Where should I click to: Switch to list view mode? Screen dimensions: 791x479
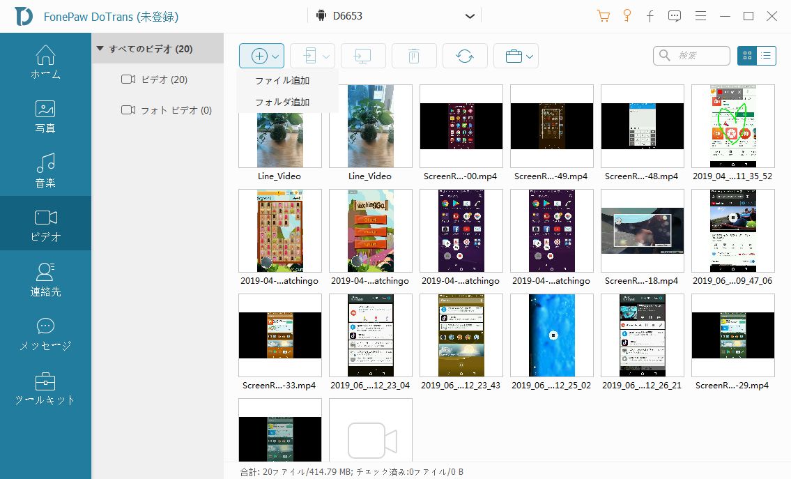[767, 56]
